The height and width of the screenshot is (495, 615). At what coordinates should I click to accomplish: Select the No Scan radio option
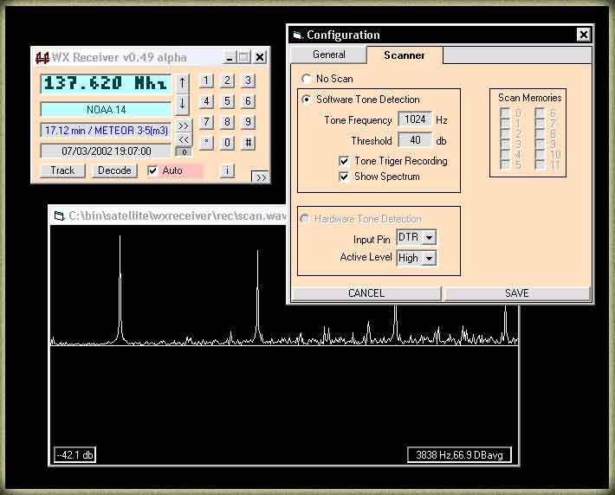point(306,79)
